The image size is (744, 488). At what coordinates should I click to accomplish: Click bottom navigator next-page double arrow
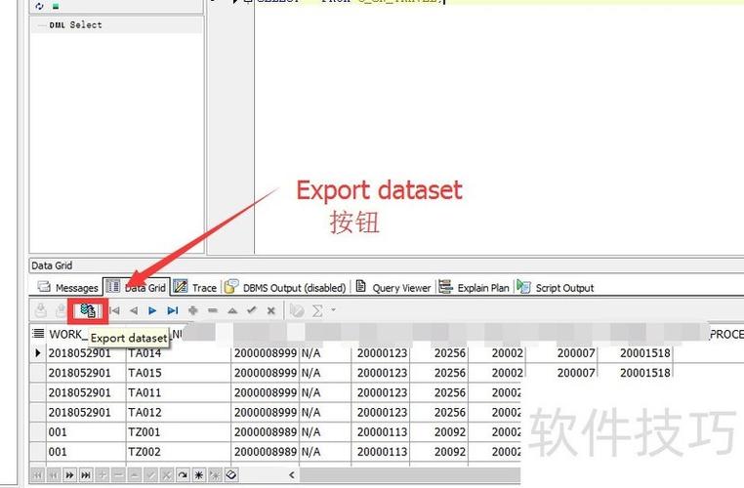click(x=69, y=474)
